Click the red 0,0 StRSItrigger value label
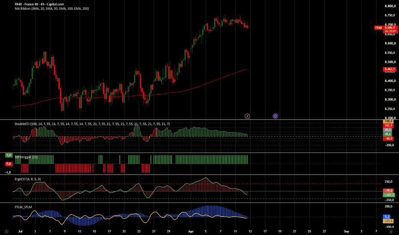Screen dimensions: 399x235 coord(9,164)
